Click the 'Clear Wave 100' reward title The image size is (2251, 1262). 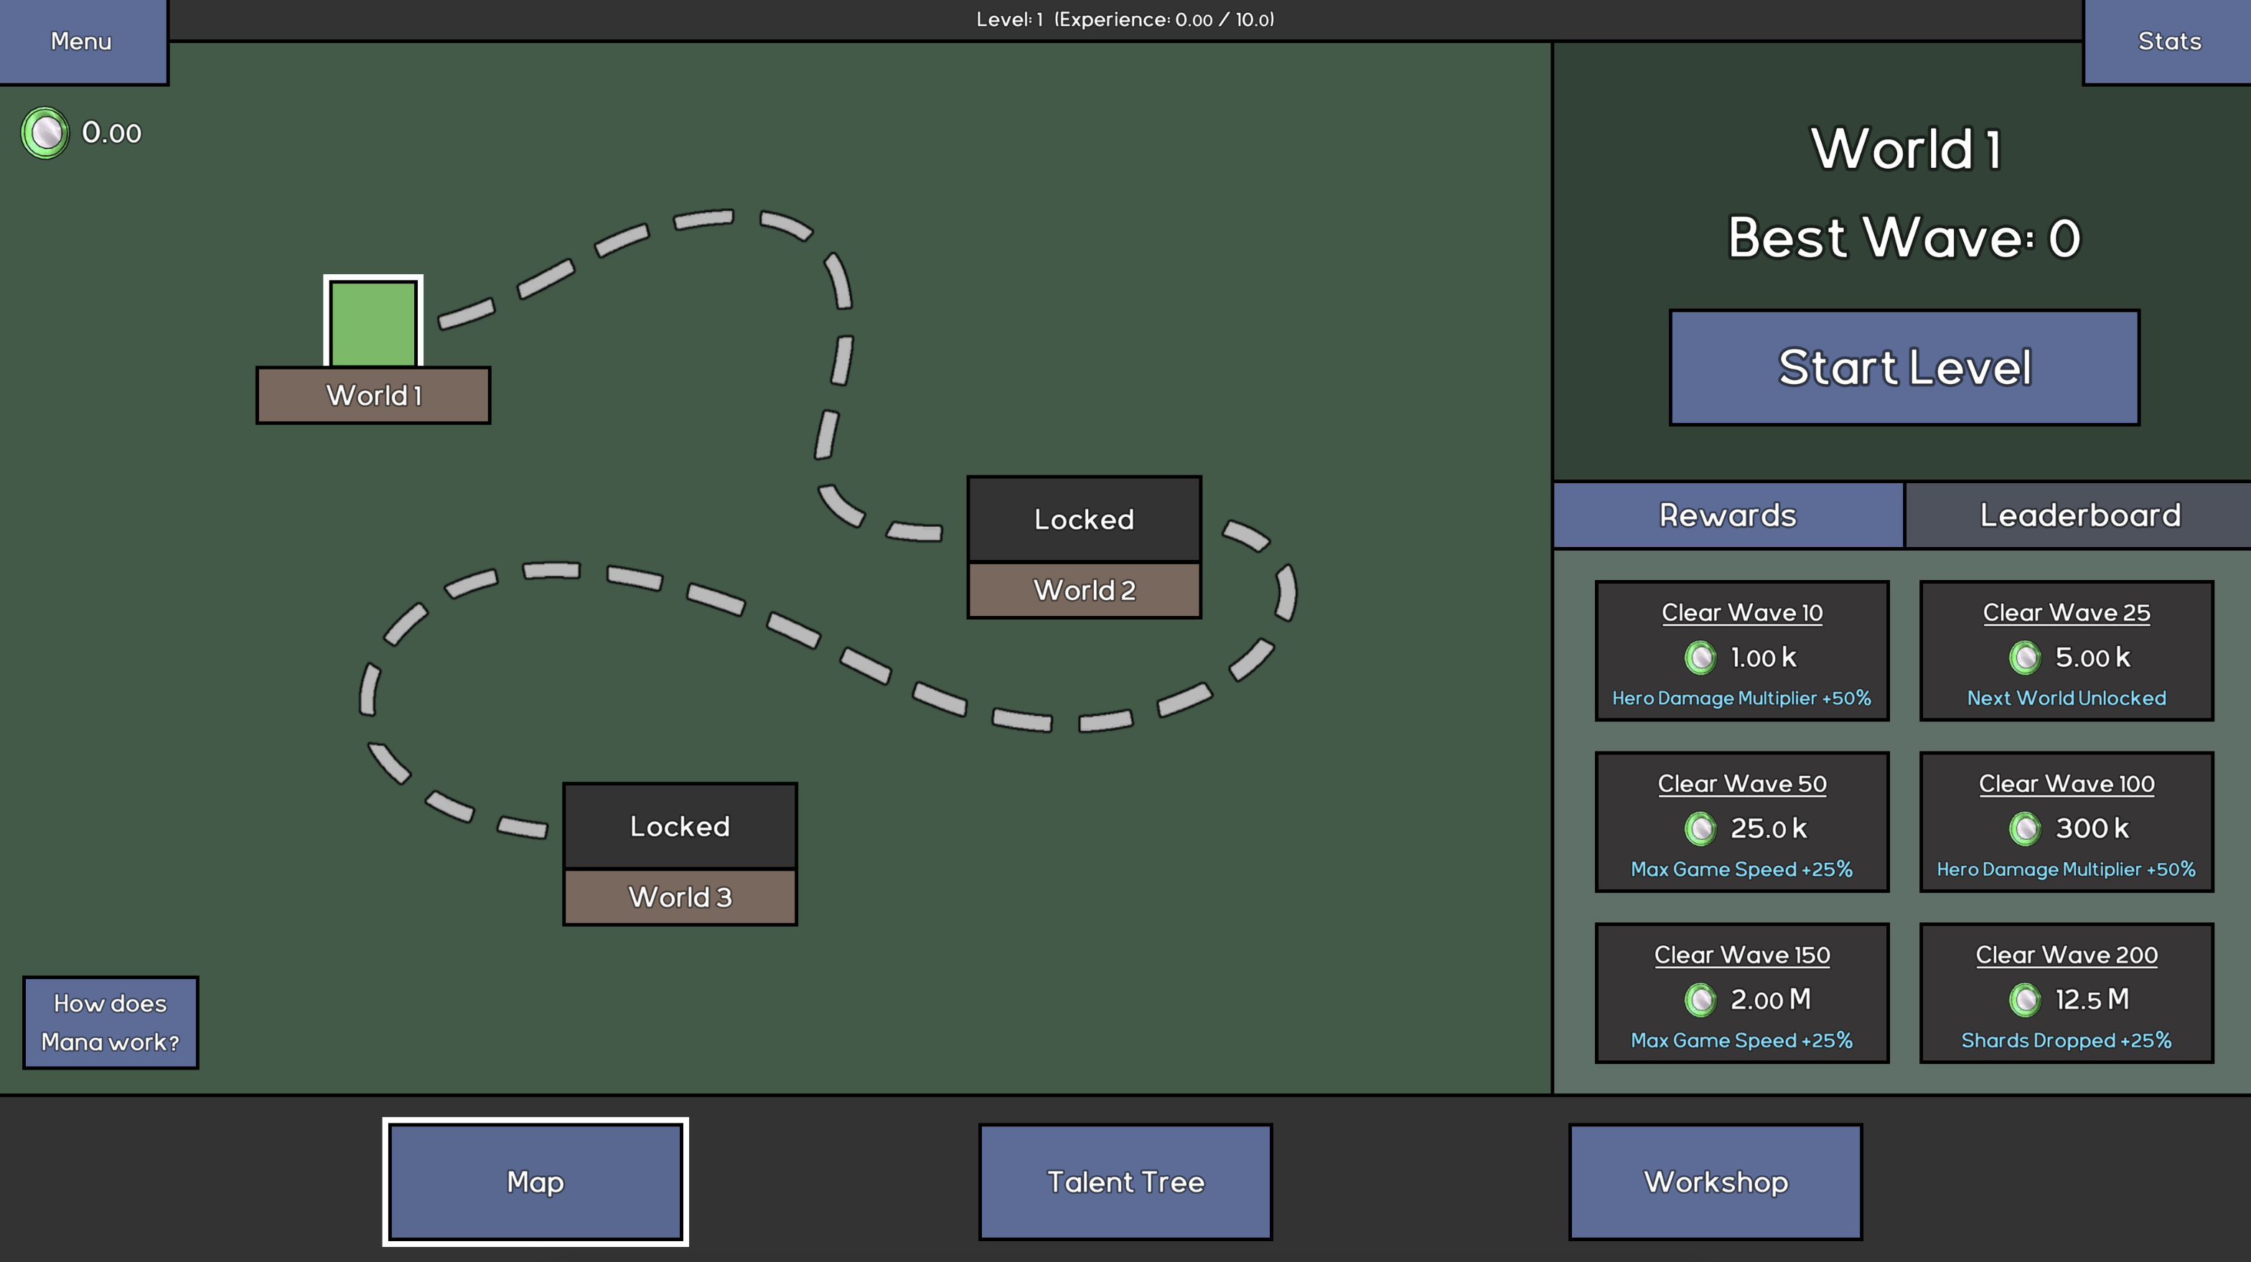pos(2066,784)
